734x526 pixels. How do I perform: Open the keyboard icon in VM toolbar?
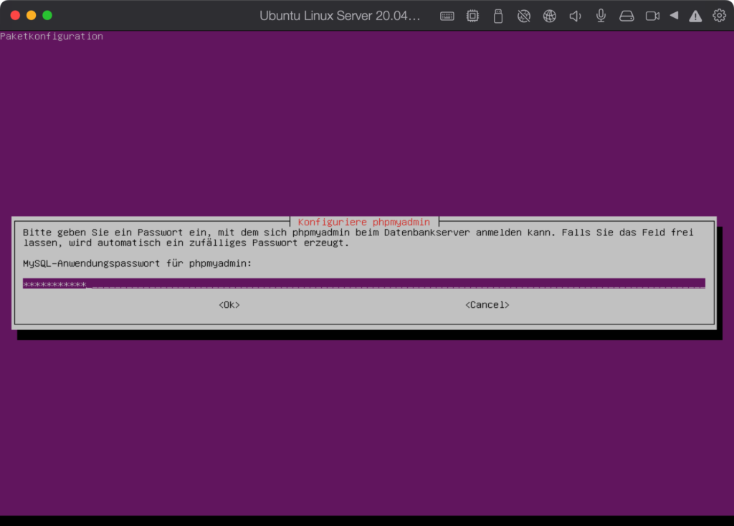[x=447, y=16]
